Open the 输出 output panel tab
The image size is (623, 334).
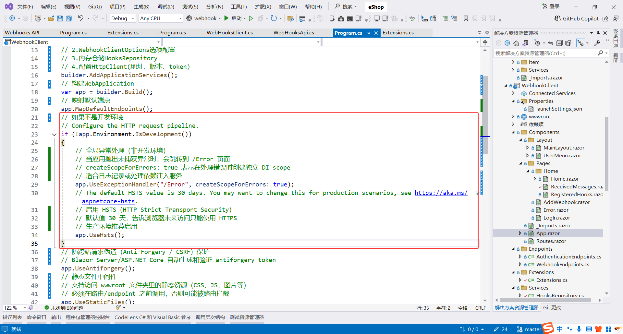(56, 317)
